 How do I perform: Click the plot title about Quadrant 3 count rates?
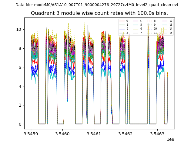[x=99, y=13]
